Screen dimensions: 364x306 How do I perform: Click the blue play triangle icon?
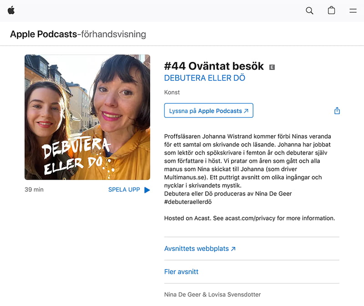pos(147,190)
